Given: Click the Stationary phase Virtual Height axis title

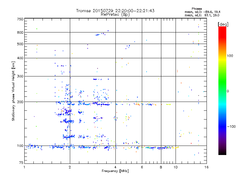Looking at the screenshot, I should (x=13, y=91).
